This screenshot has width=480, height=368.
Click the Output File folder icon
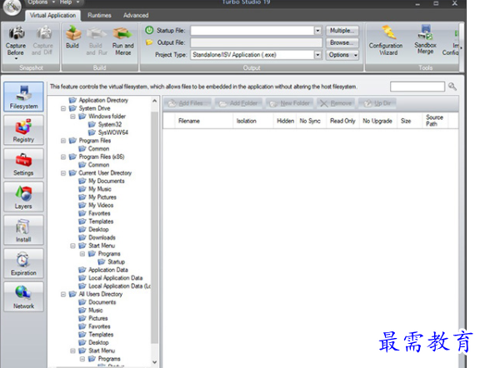click(x=149, y=42)
